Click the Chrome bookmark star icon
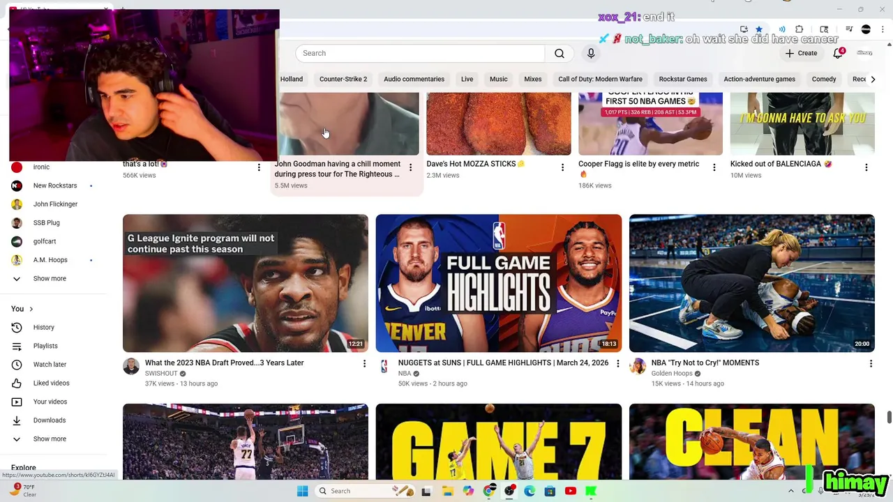This screenshot has height=502, width=893. [x=759, y=29]
